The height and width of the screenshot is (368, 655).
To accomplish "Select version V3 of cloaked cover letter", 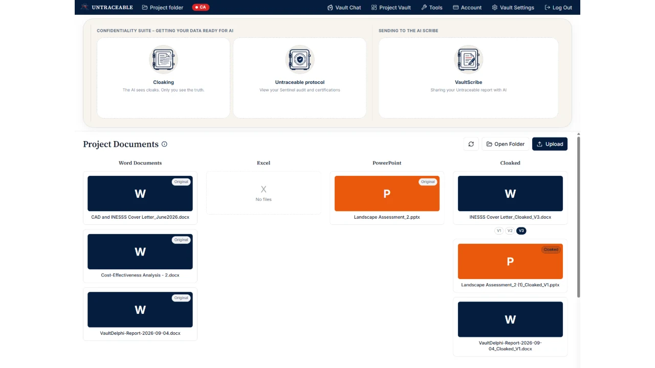I will (521, 231).
